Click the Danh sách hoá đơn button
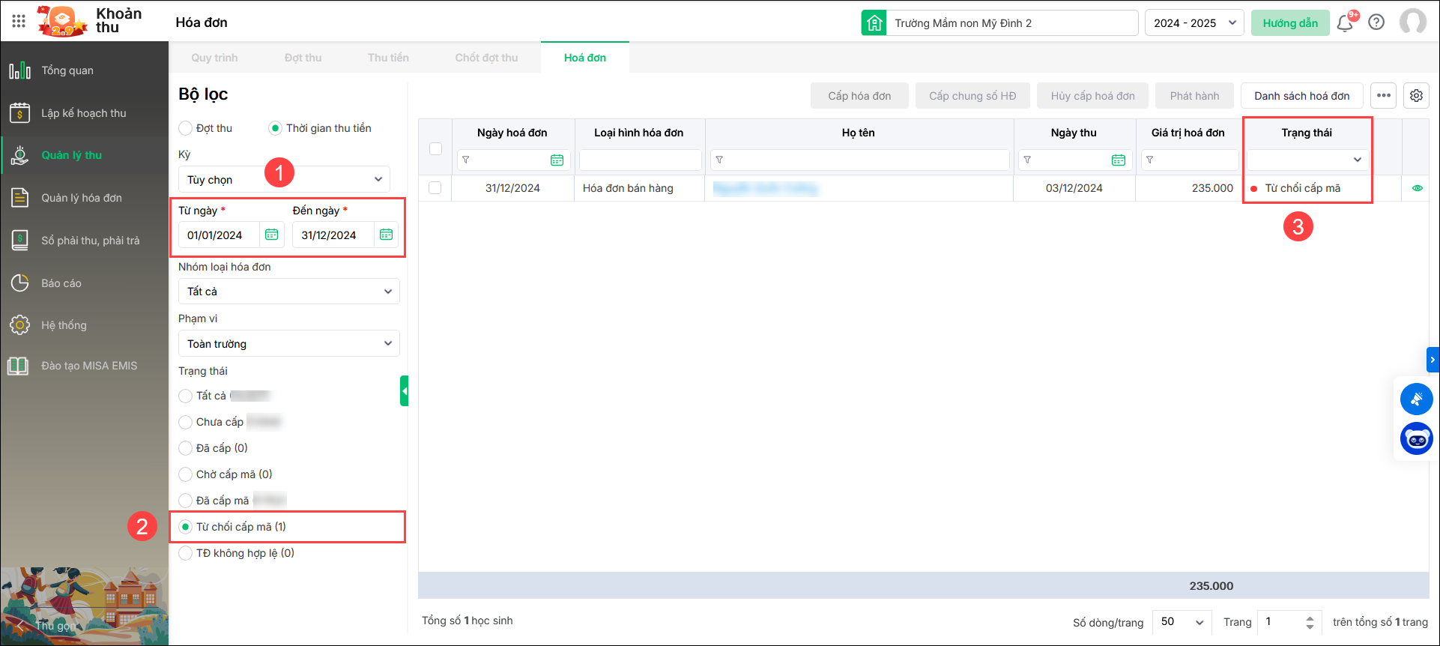Image resolution: width=1440 pixels, height=646 pixels. point(1301,96)
